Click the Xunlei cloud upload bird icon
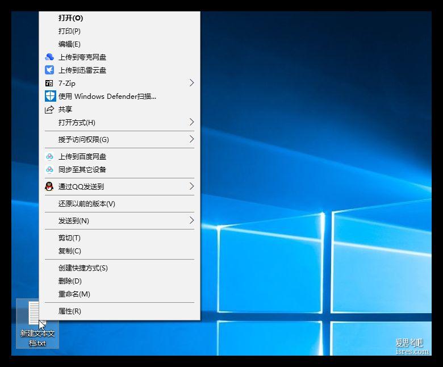The width and height of the screenshot is (443, 367). (49, 70)
